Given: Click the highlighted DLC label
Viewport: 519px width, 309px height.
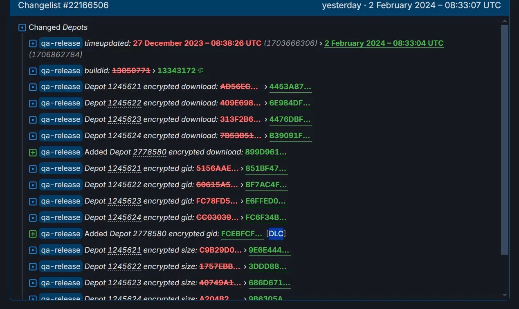Looking at the screenshot, I should (276, 234).
